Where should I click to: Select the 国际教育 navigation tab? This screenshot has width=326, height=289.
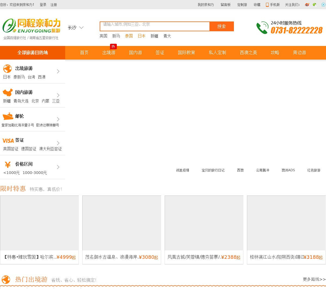tap(186, 53)
